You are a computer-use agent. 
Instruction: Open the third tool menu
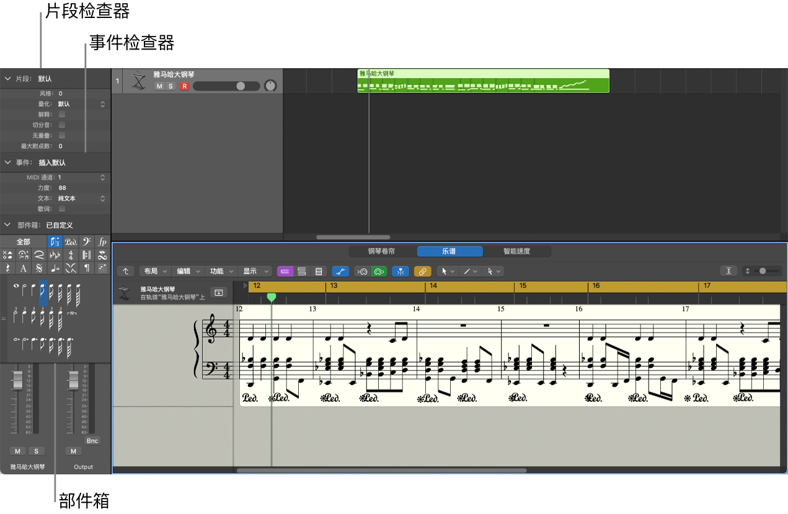494,271
